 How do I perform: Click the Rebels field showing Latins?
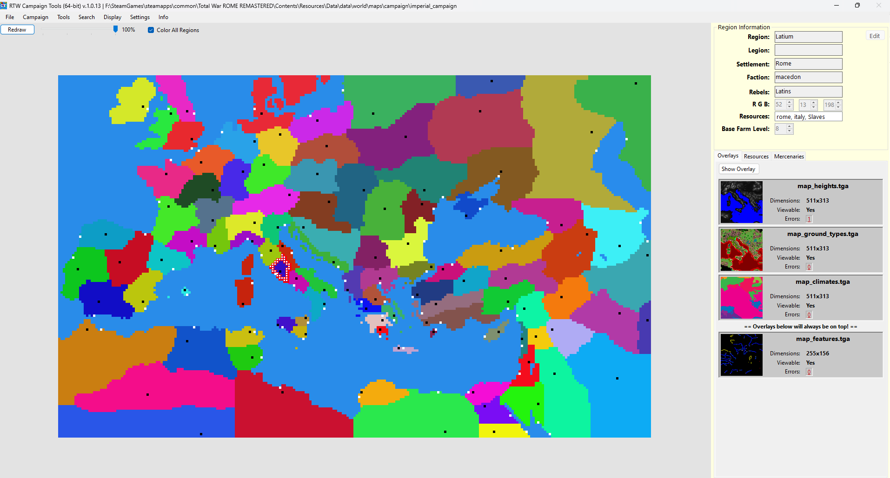click(x=808, y=92)
